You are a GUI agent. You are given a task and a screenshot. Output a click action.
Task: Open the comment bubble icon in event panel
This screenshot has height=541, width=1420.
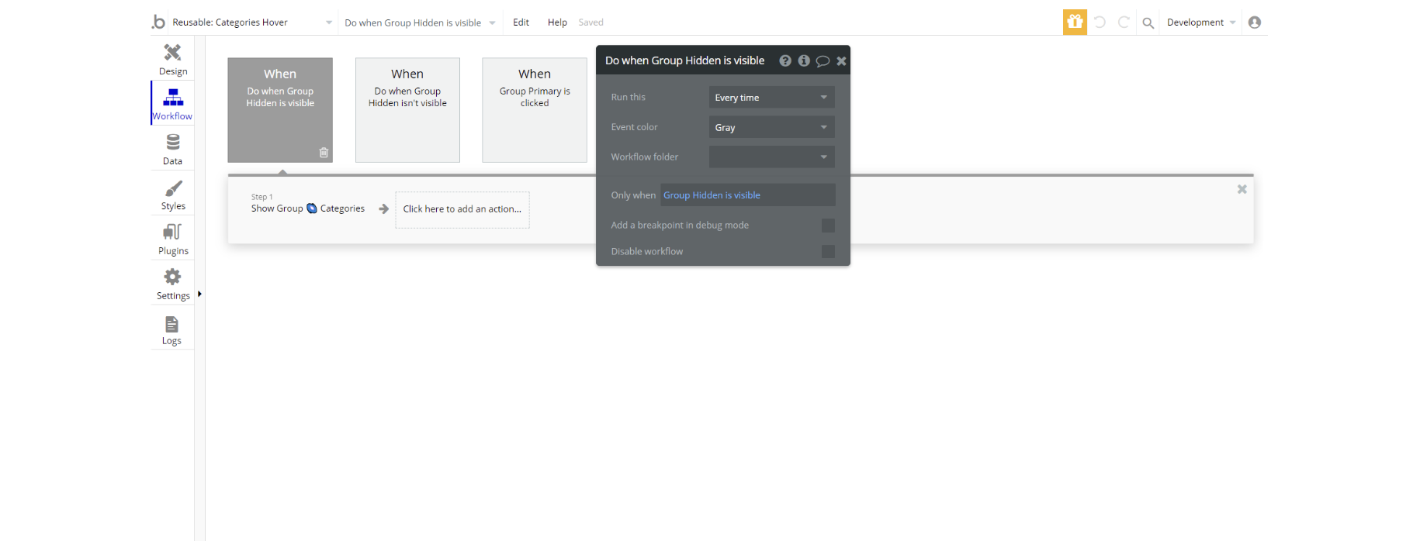(x=823, y=61)
